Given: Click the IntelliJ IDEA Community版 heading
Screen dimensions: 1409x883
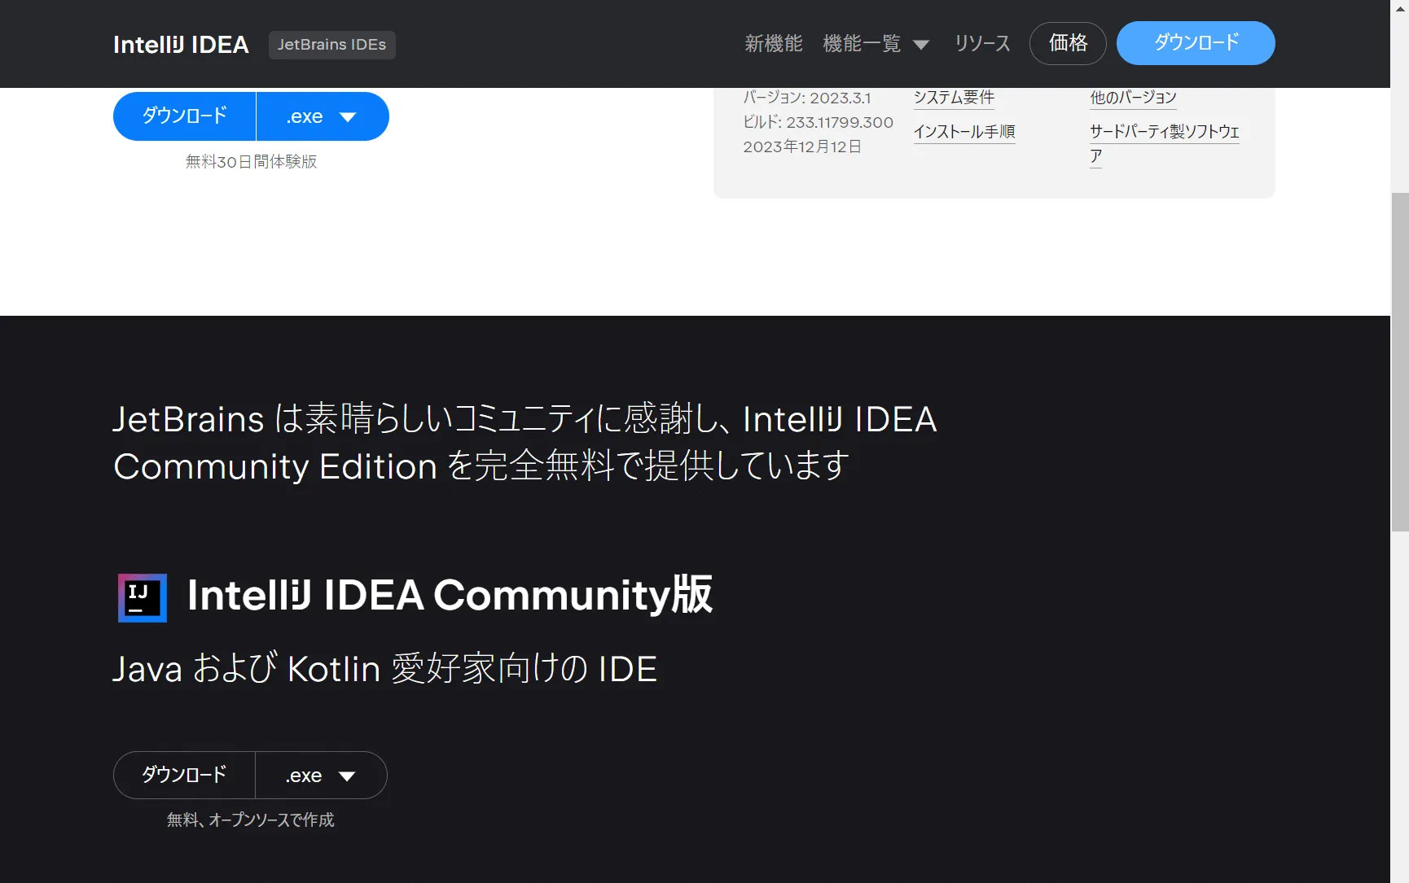Looking at the screenshot, I should pos(450,595).
